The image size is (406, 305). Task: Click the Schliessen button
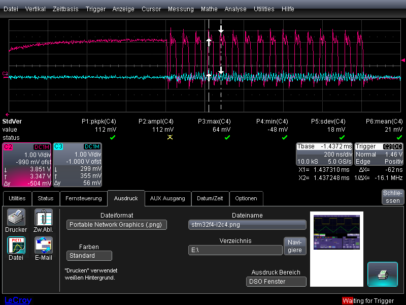392,197
